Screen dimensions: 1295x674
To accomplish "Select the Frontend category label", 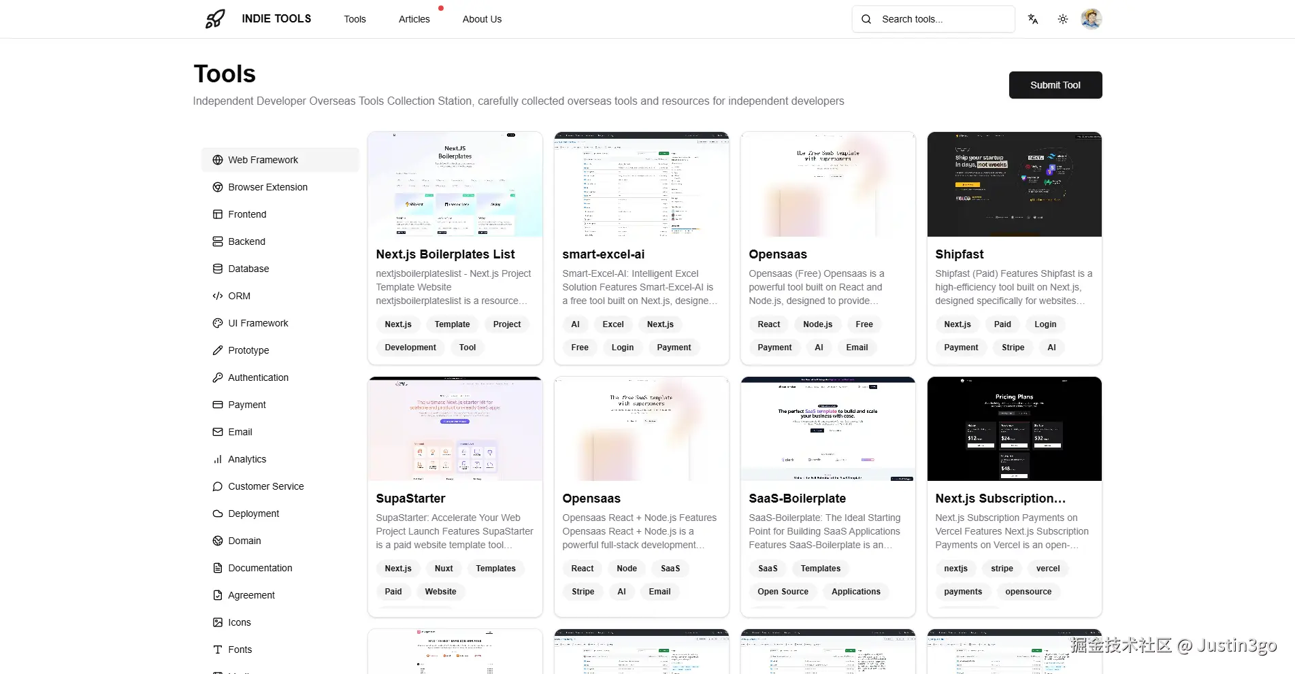I will pos(247,214).
